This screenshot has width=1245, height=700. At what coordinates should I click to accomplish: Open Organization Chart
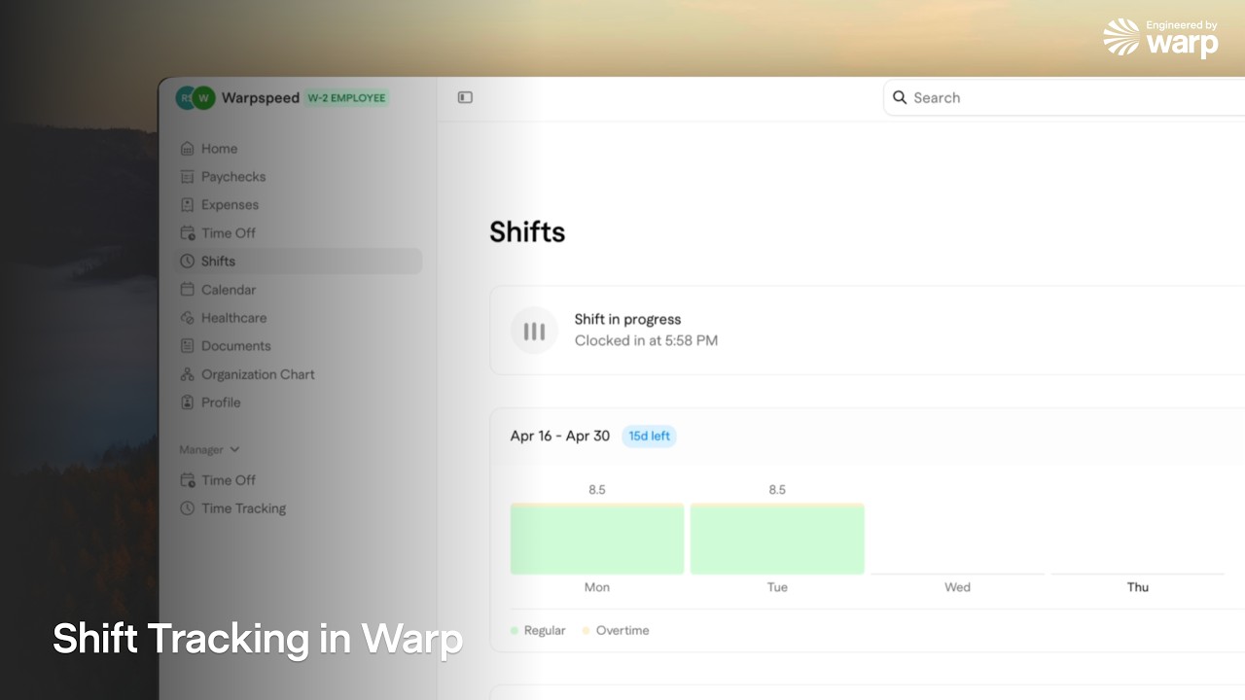coord(298,374)
